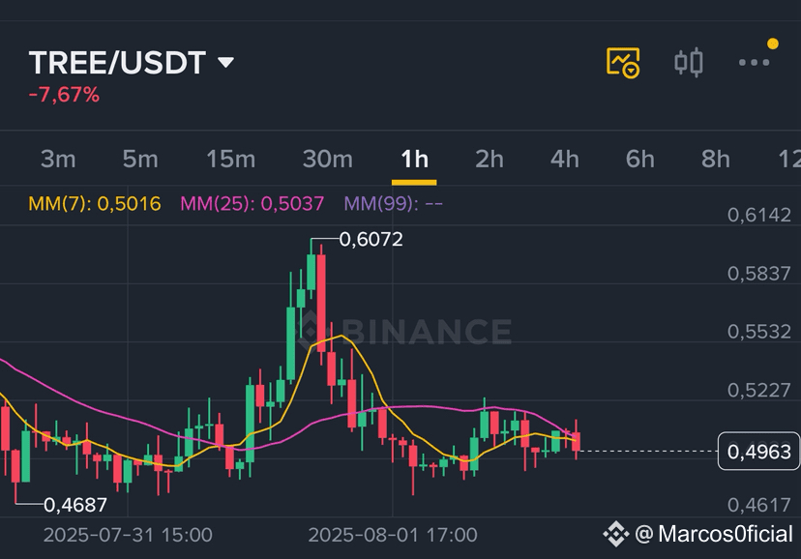Click the TREE/USDT pair title
Viewport: 801px width, 559px height.
117,63
